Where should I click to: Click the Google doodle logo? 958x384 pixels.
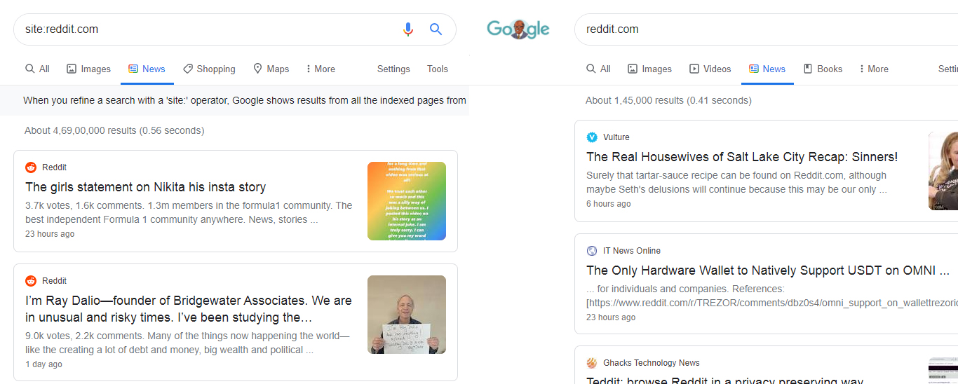pyautogui.click(x=518, y=29)
